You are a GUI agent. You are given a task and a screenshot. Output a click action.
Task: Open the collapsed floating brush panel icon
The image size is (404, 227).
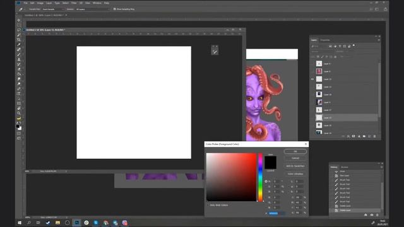coord(215,52)
